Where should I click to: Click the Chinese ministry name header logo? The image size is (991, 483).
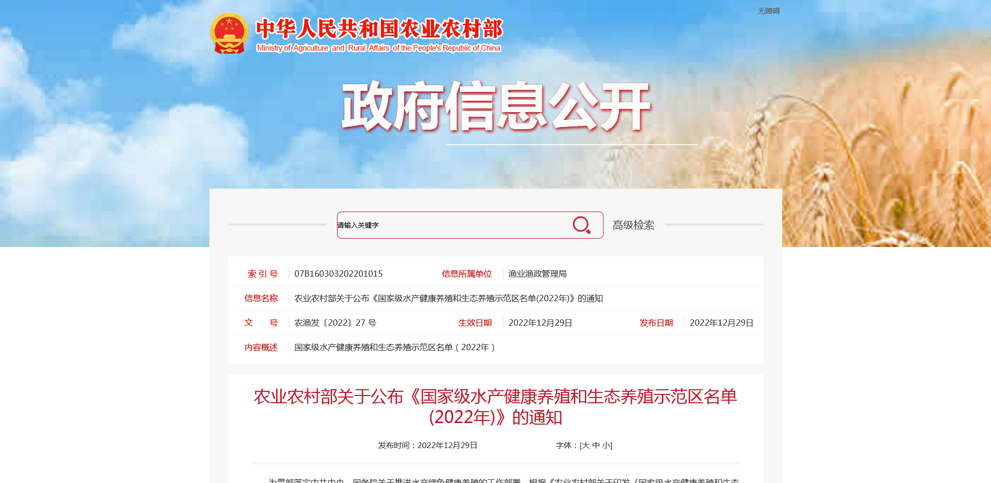click(x=379, y=29)
